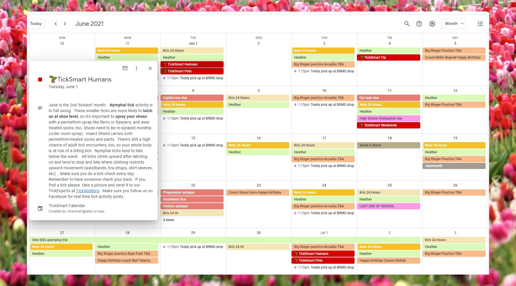The height and width of the screenshot is (286, 516).
Task: Navigate to previous month with back arrow
Action: point(56,24)
